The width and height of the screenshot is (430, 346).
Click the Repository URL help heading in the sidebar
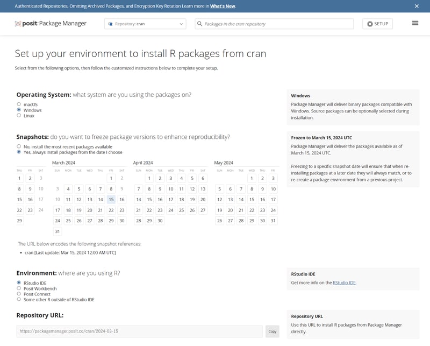307,316
